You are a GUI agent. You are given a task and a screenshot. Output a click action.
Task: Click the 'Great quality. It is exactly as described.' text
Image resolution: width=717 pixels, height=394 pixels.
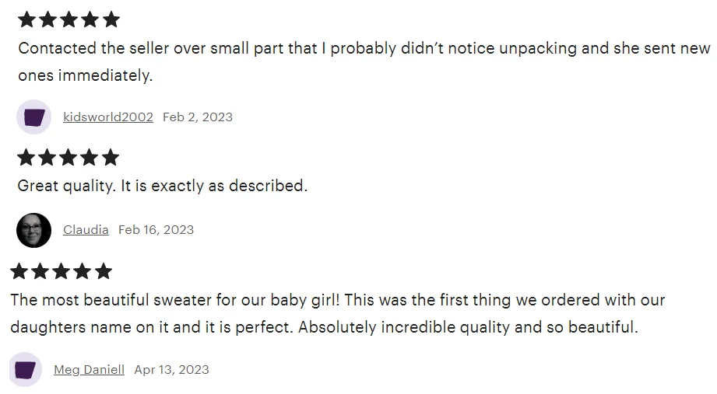(163, 187)
